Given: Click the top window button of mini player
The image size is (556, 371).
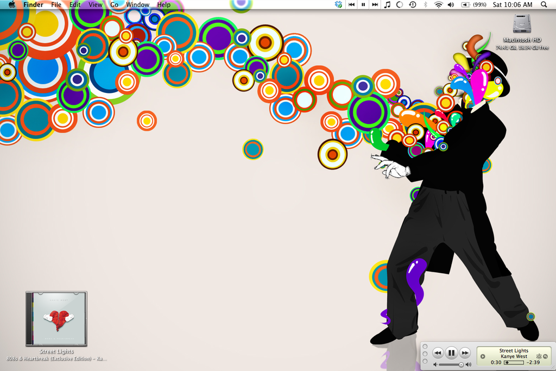Looking at the screenshot, I should 425,347.
